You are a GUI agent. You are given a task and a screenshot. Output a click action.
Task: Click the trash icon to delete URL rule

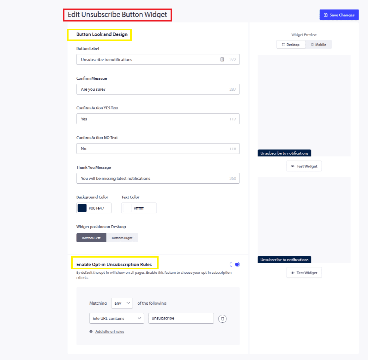[222, 319]
